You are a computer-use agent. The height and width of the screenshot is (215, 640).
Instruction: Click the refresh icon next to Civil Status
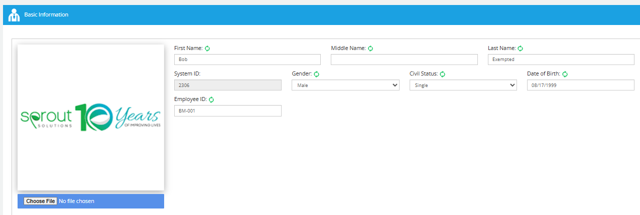coord(443,74)
